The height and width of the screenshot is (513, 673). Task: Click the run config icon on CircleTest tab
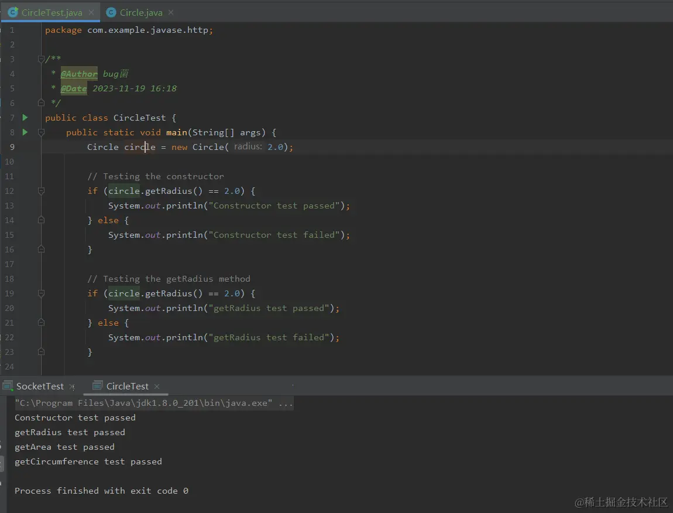tap(98, 386)
